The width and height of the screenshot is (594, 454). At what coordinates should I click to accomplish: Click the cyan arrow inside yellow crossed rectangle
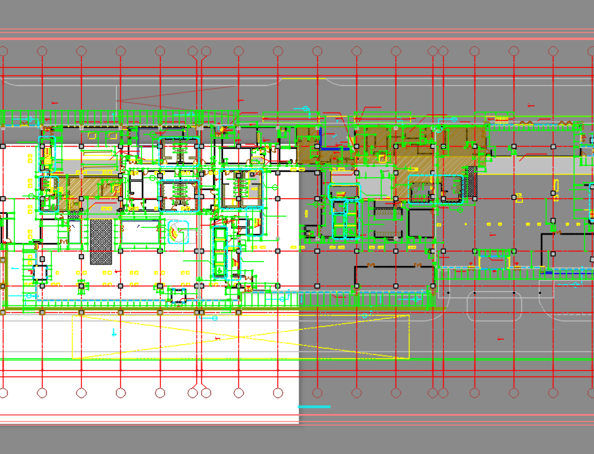[x=114, y=333]
